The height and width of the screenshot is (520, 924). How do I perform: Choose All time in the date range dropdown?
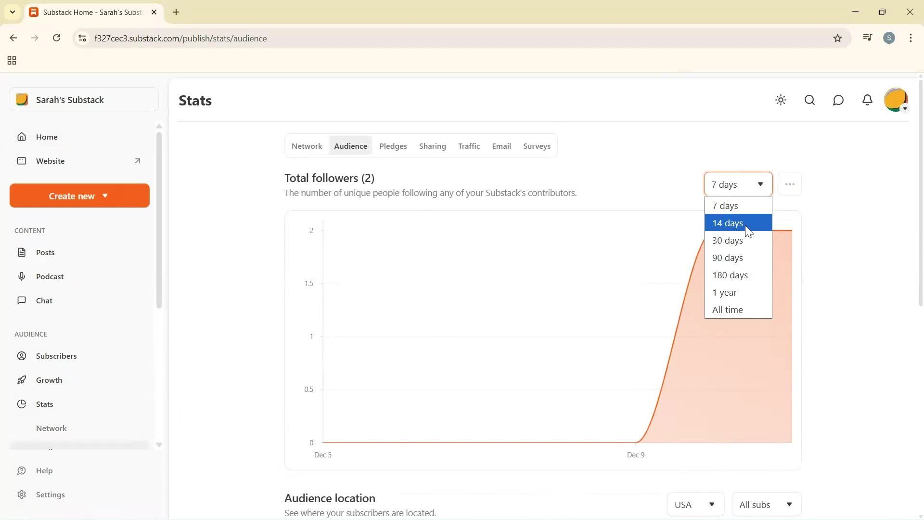[x=727, y=310]
